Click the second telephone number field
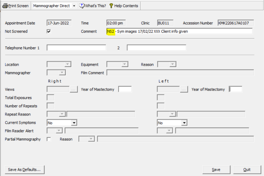Viewport: 264px width, 176px height. point(156,48)
